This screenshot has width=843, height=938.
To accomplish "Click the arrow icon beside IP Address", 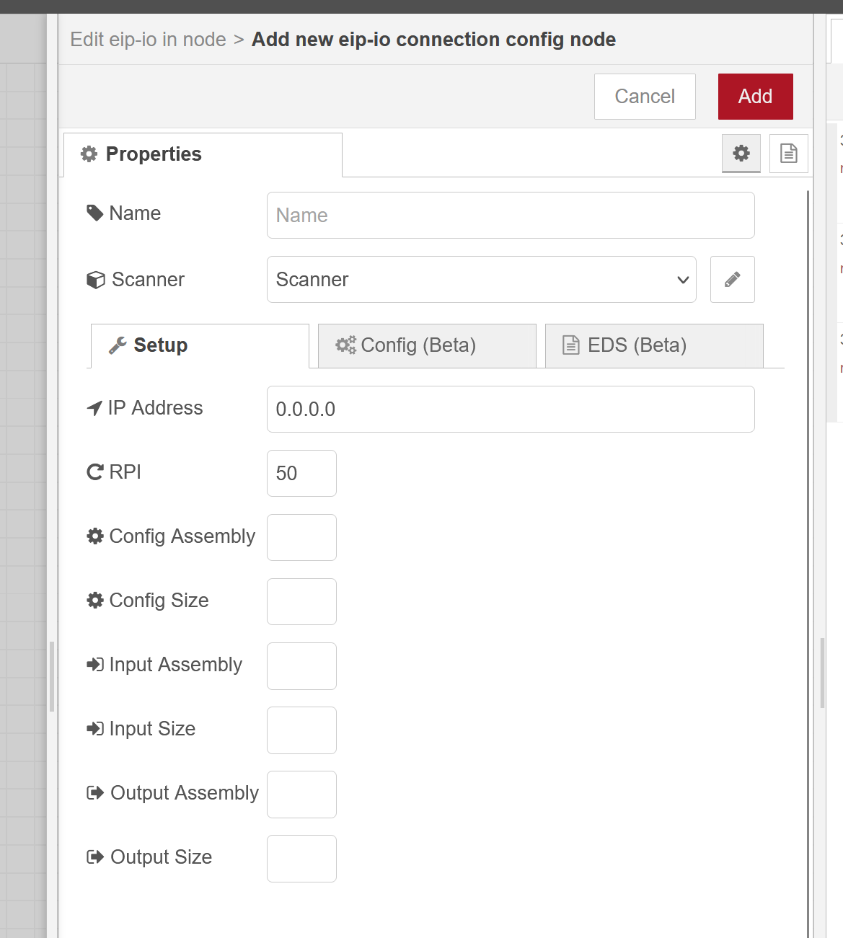I will pos(94,408).
